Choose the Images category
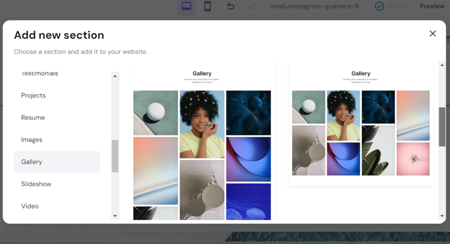This screenshot has width=450, height=244. [32, 140]
